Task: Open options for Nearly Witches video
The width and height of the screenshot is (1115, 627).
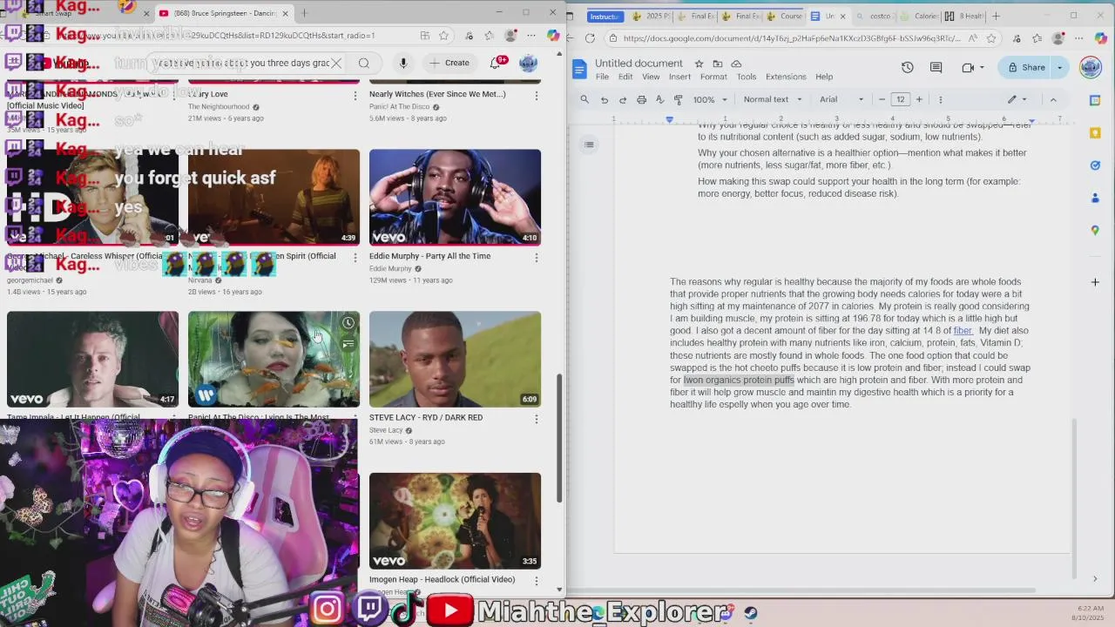Action: point(536,95)
